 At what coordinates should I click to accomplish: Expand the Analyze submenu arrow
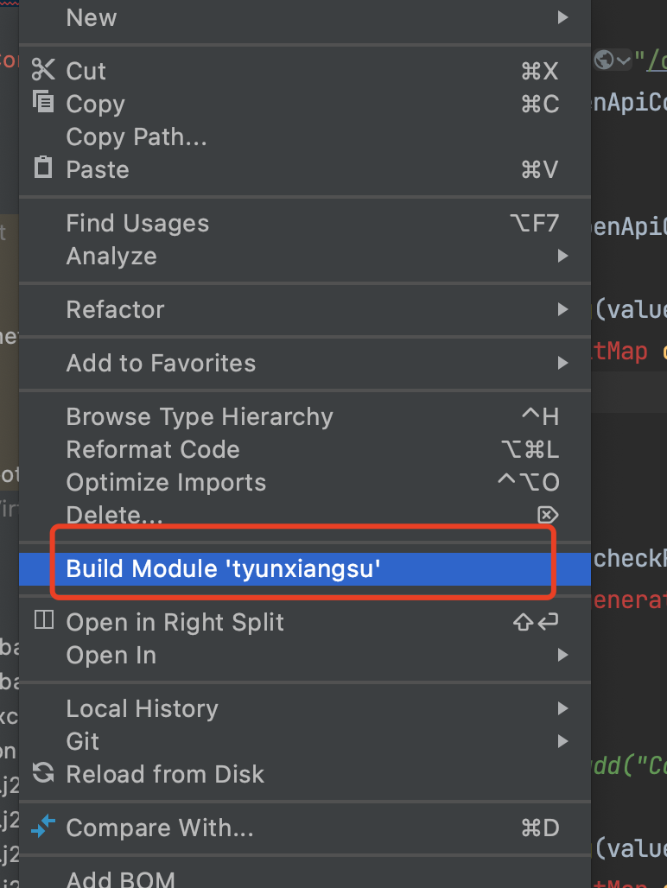coord(562,256)
